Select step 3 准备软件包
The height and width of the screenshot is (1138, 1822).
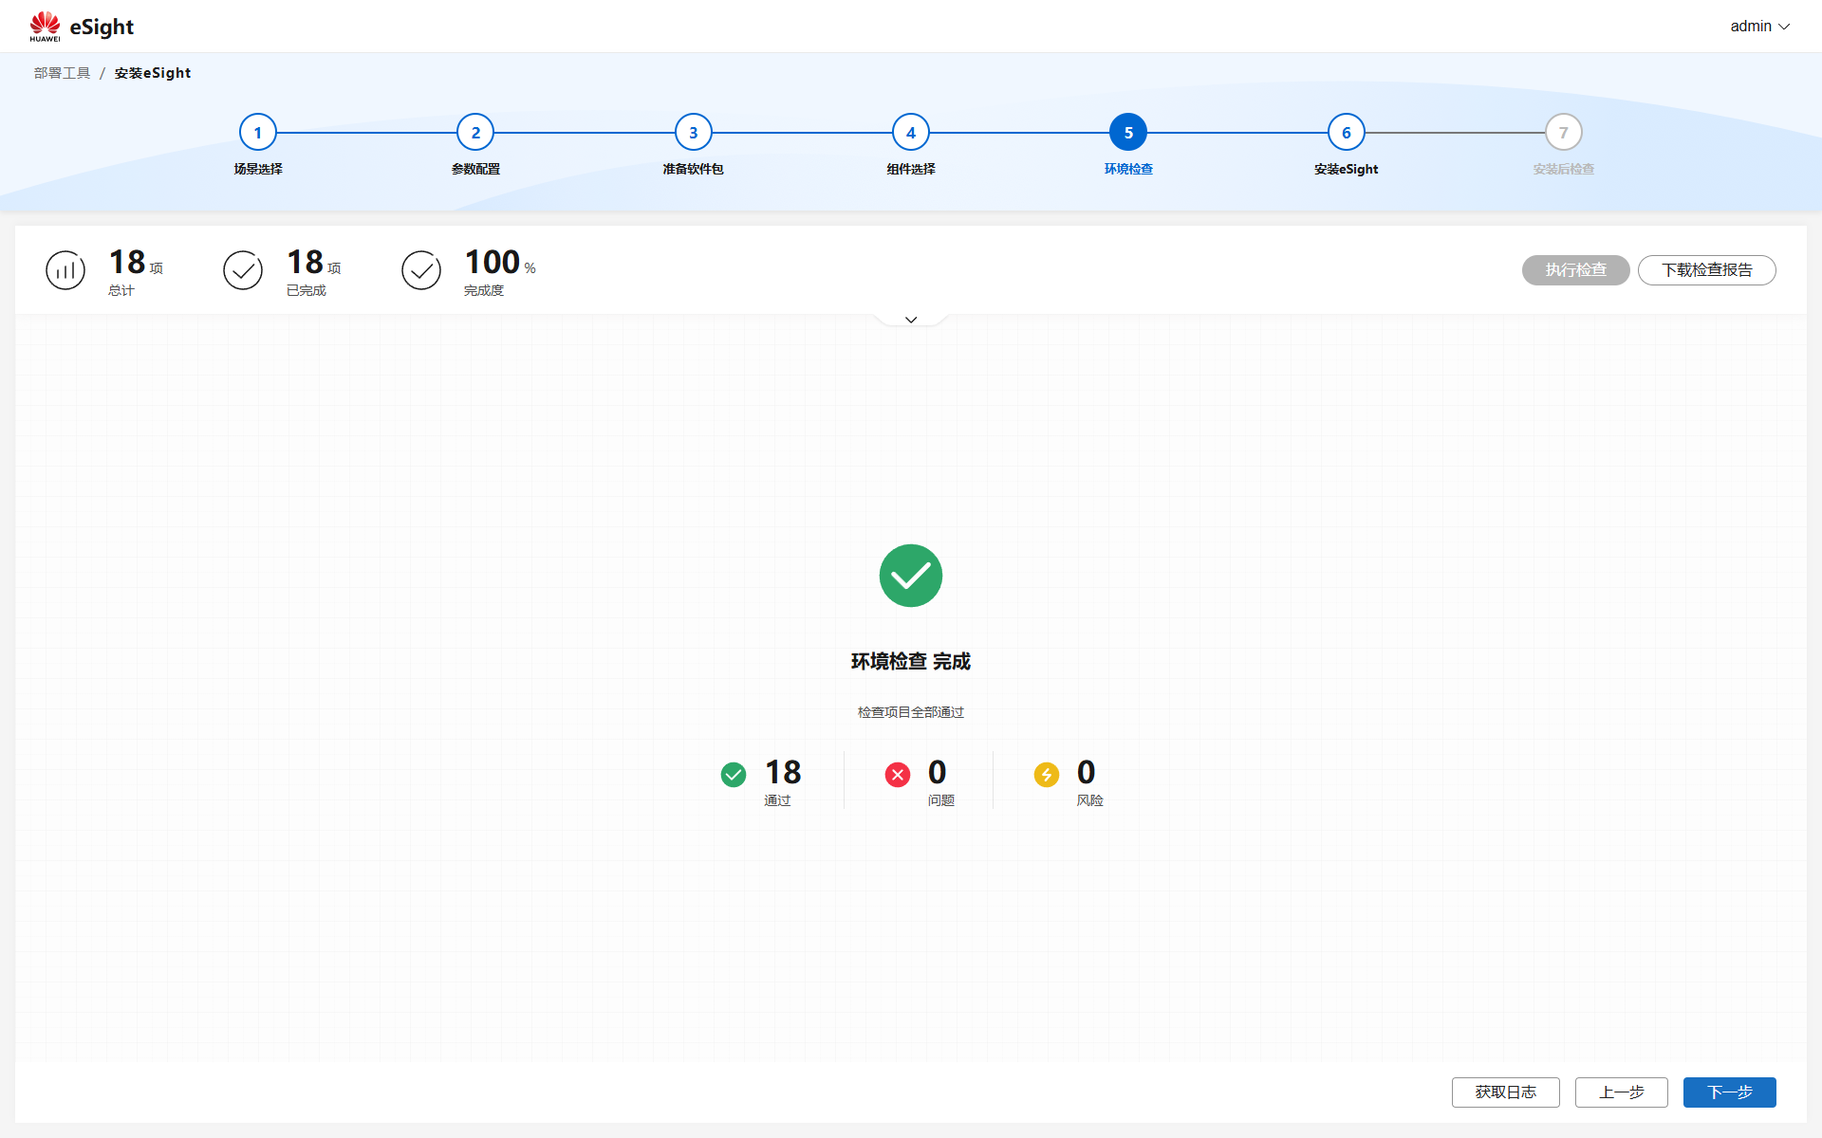pos(693,133)
